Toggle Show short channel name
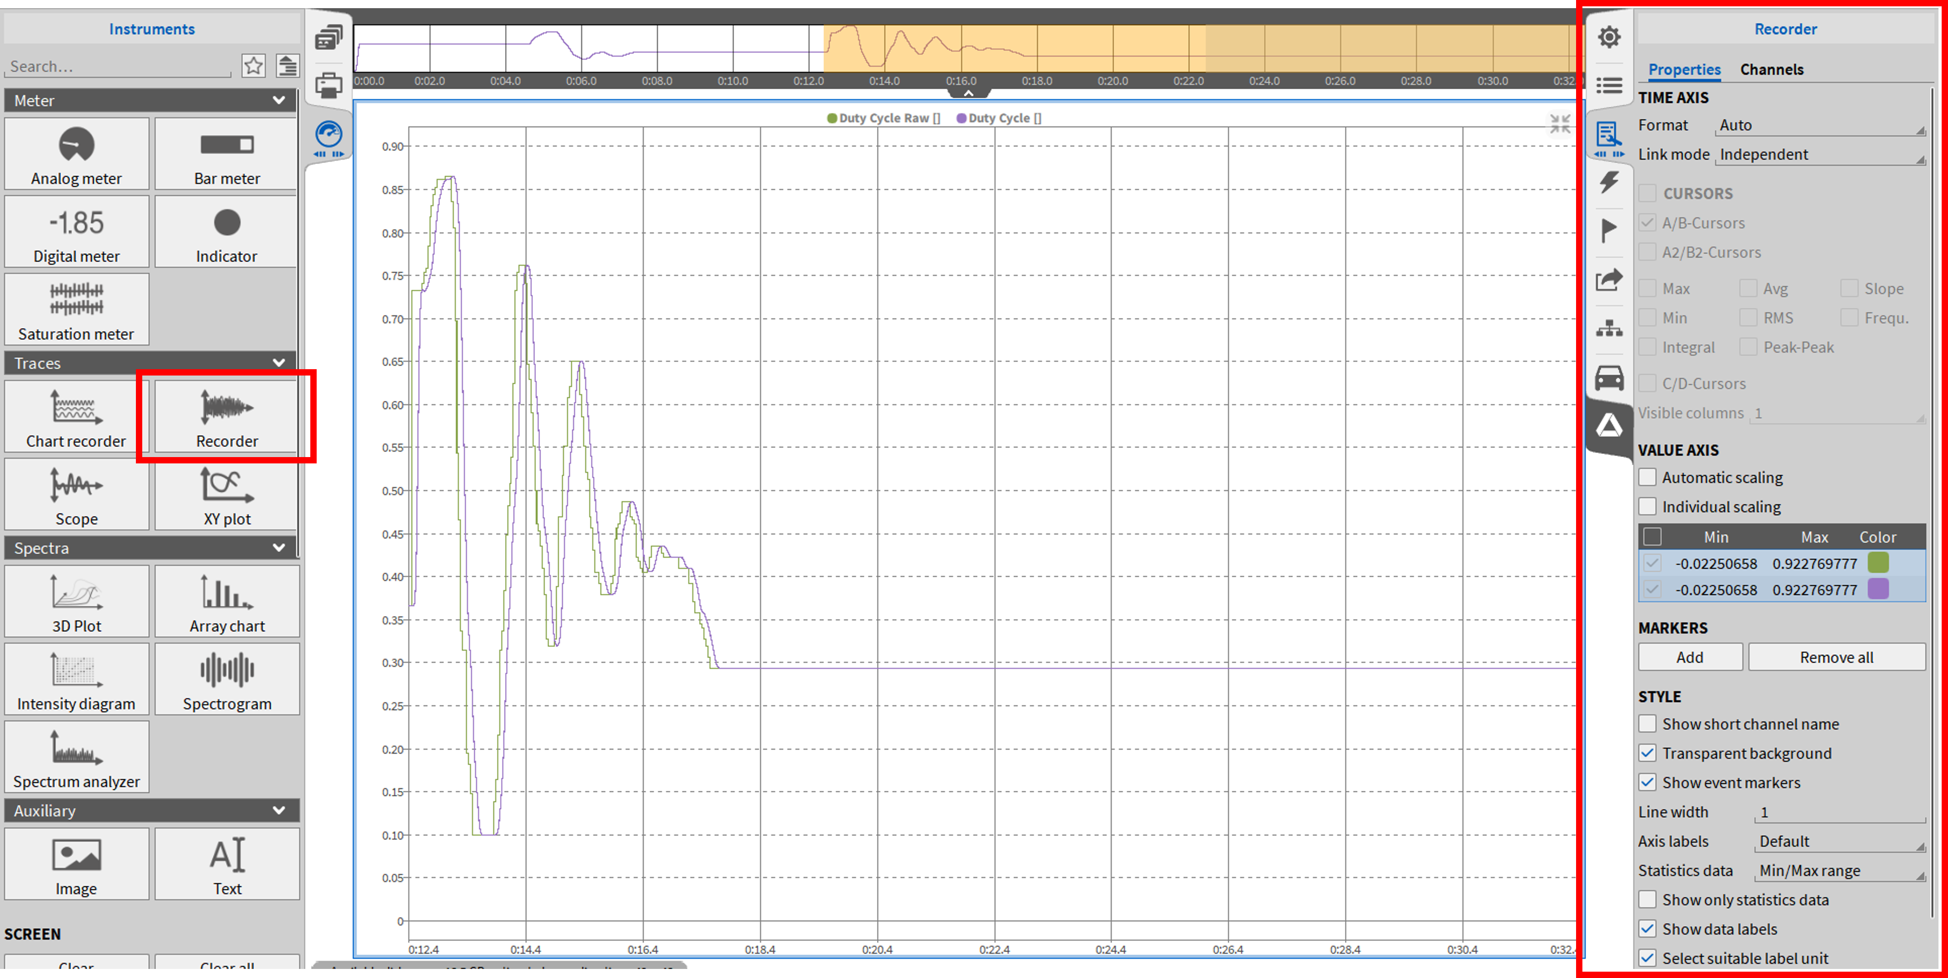The image size is (1948, 978). pos(1647,724)
